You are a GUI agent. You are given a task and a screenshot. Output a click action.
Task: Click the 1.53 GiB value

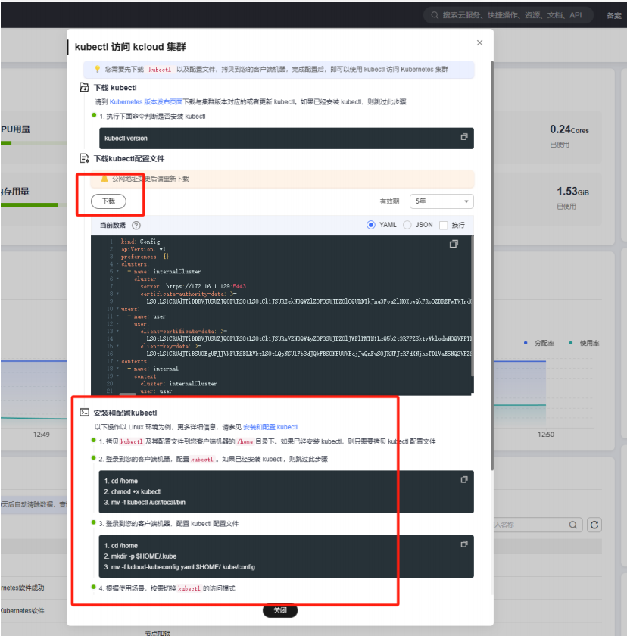(572, 191)
